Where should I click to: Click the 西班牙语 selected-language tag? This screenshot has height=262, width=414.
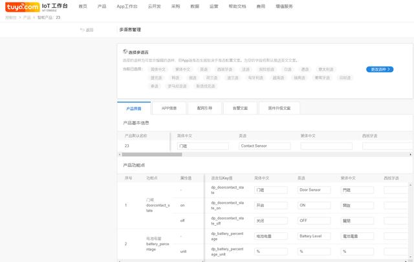(x=224, y=69)
